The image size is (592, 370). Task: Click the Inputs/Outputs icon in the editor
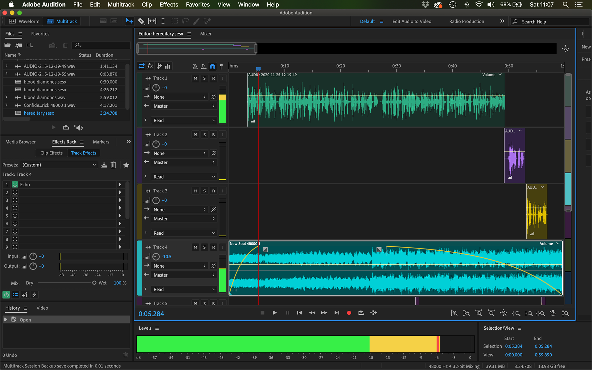141,66
